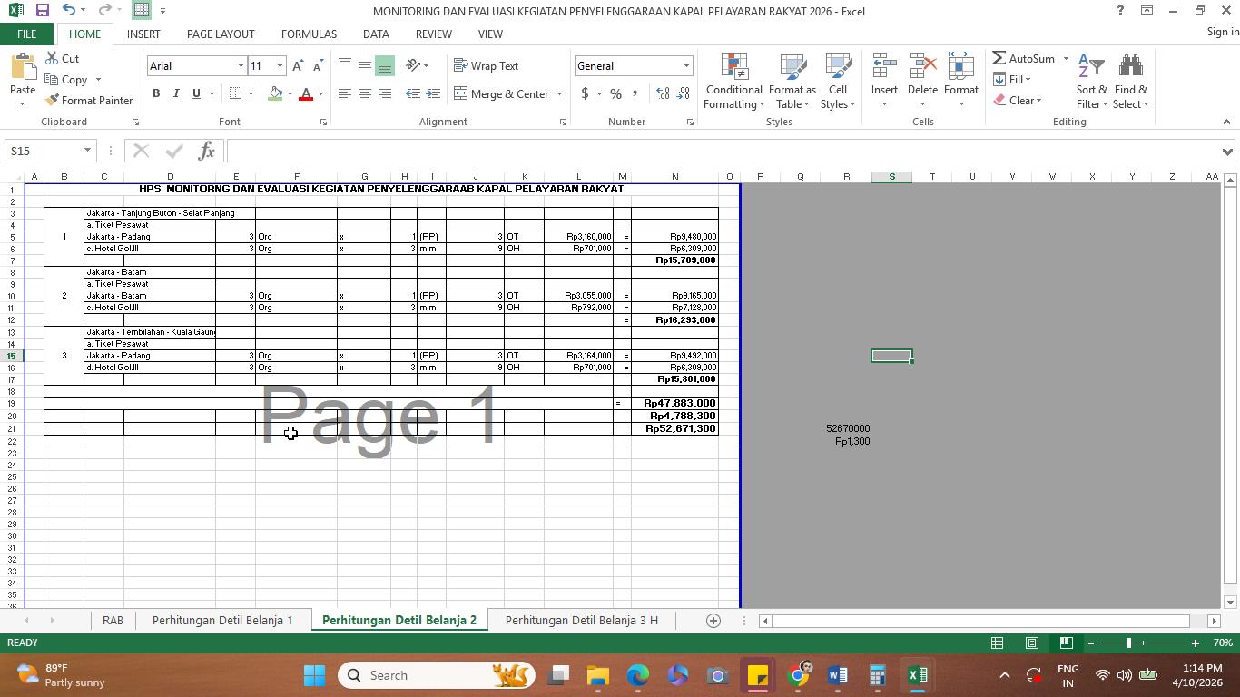The image size is (1240, 697).
Task: Toggle Italic formatting
Action: (x=176, y=93)
